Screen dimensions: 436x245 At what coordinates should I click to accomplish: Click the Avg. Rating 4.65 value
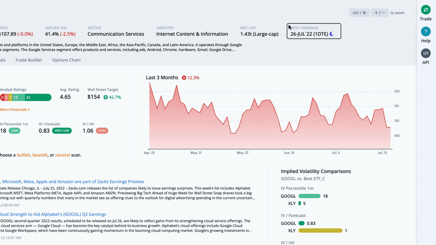(65, 97)
